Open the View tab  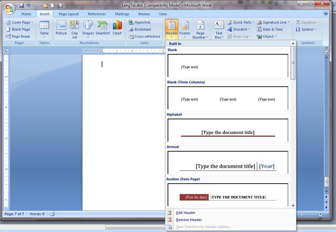point(163,14)
